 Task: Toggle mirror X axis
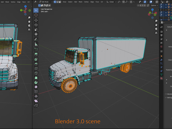(140, 5)
